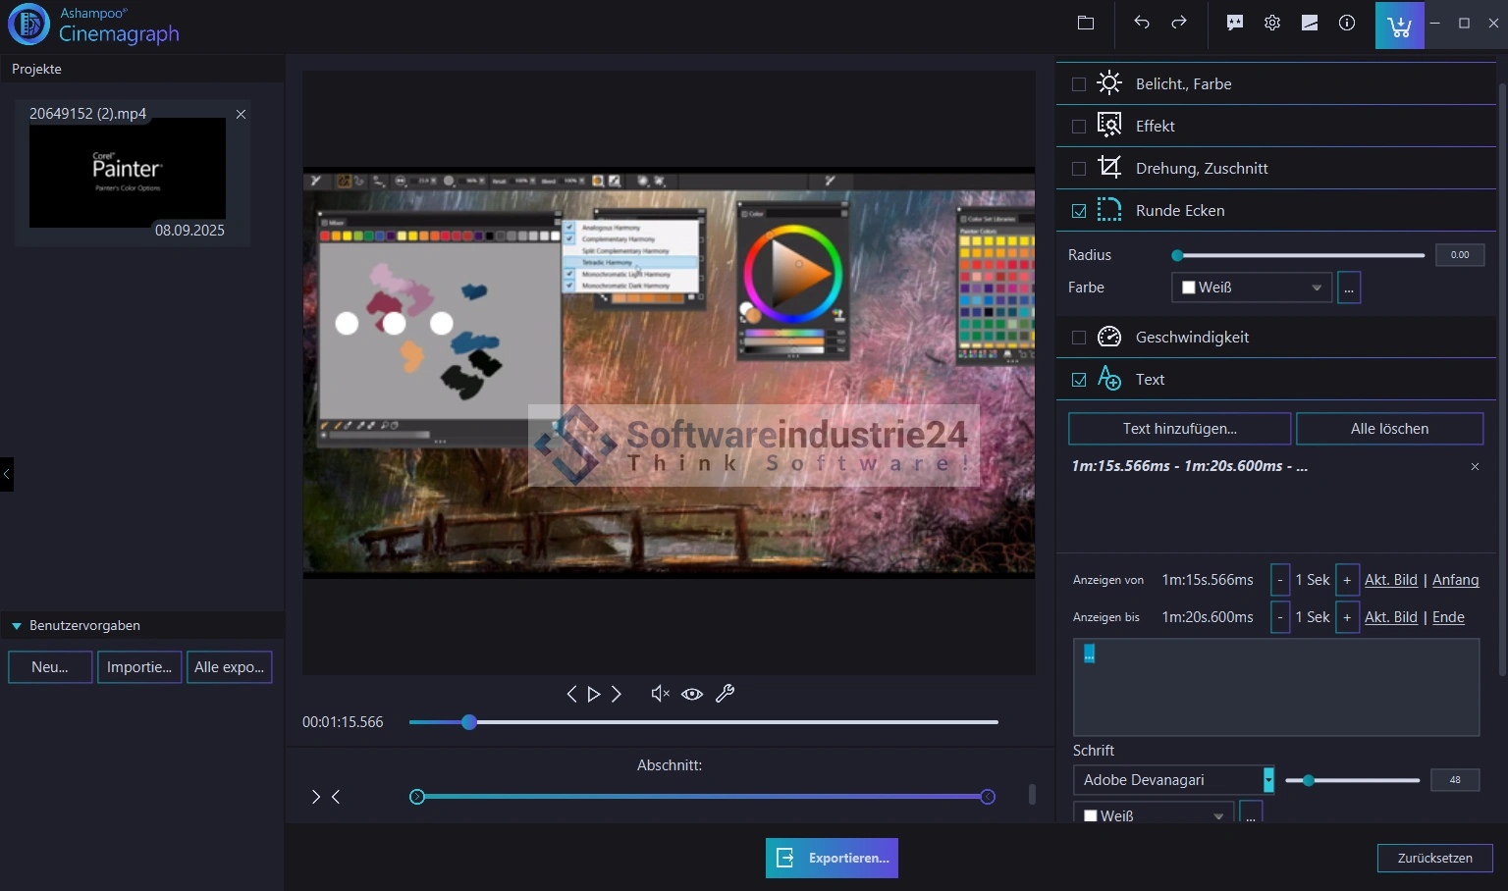Image resolution: width=1508 pixels, height=891 pixels.
Task: Click the Text hinzufügen... button
Action: pyautogui.click(x=1179, y=429)
